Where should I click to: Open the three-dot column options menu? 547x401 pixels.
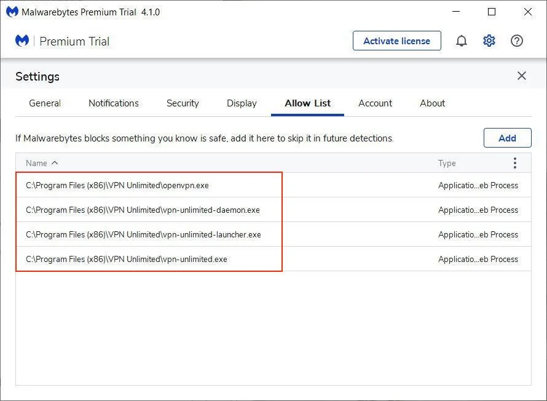(514, 163)
